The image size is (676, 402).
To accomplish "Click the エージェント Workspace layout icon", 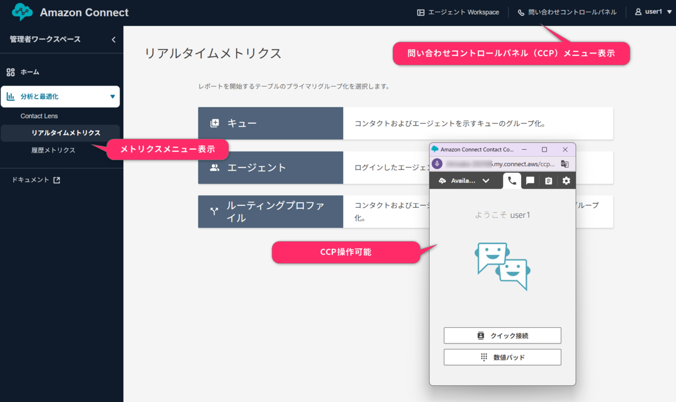I will pyautogui.click(x=421, y=12).
